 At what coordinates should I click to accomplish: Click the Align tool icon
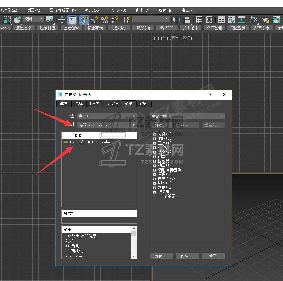[187, 20]
